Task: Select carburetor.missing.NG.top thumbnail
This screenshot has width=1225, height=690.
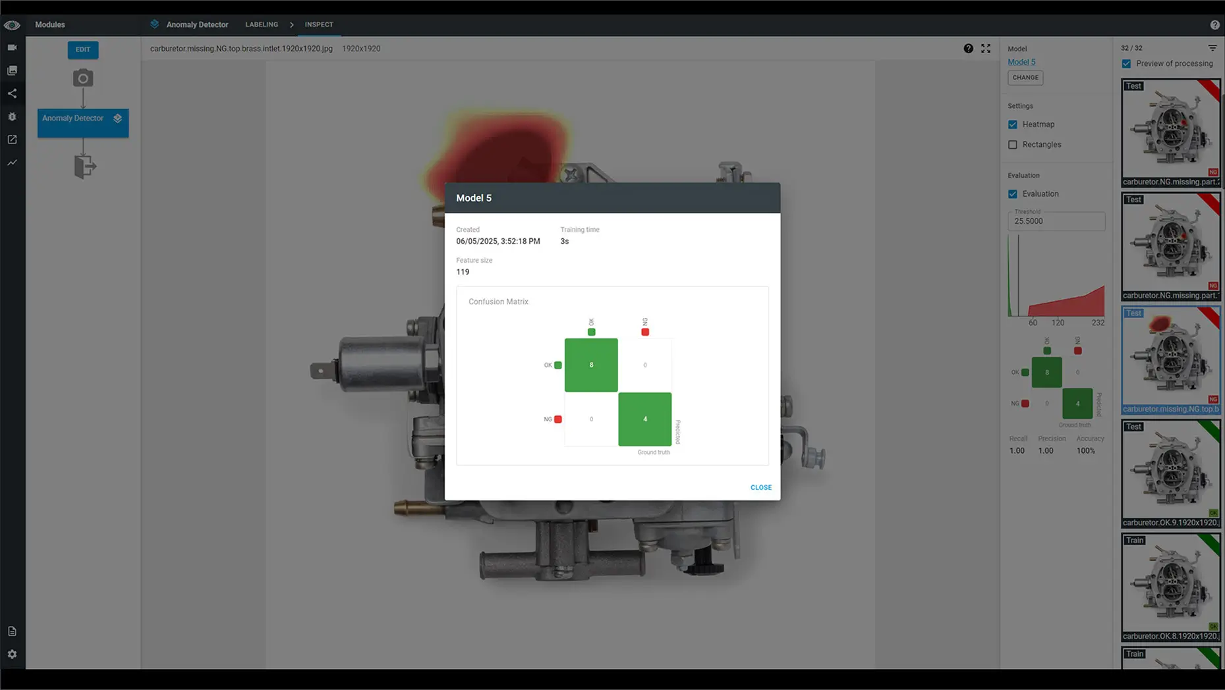Action: pyautogui.click(x=1171, y=360)
